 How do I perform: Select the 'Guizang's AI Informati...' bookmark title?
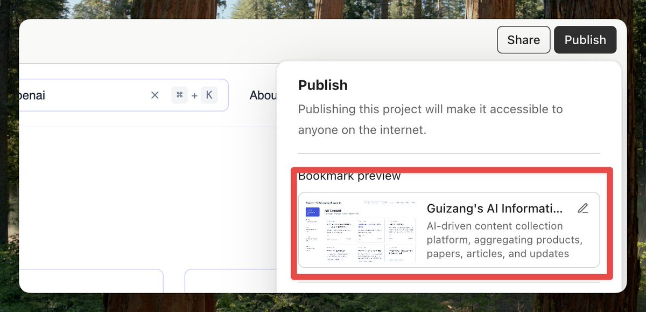[495, 209]
